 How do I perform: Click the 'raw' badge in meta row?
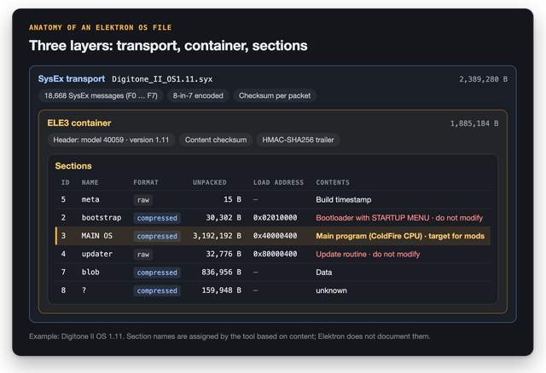pos(143,200)
